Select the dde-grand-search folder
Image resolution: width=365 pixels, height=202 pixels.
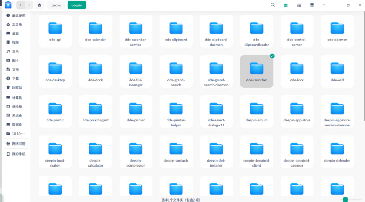point(176,71)
